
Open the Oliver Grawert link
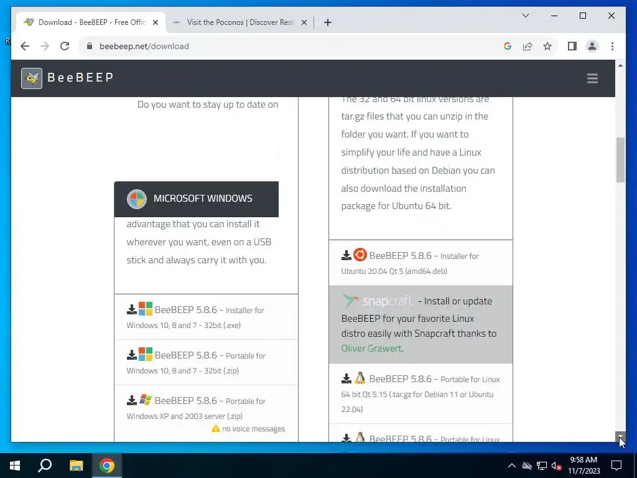(x=371, y=349)
